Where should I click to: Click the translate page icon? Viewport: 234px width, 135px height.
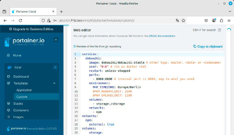tap(177, 21)
